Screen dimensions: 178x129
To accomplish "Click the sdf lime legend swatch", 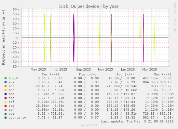I will [x=6, y=102].
